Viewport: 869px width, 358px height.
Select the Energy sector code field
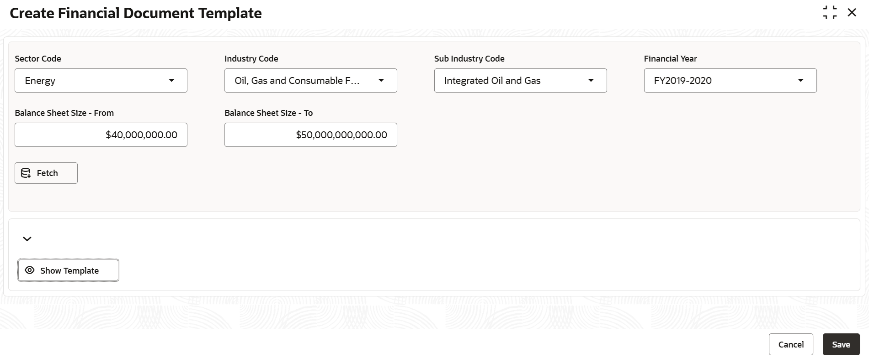click(101, 81)
